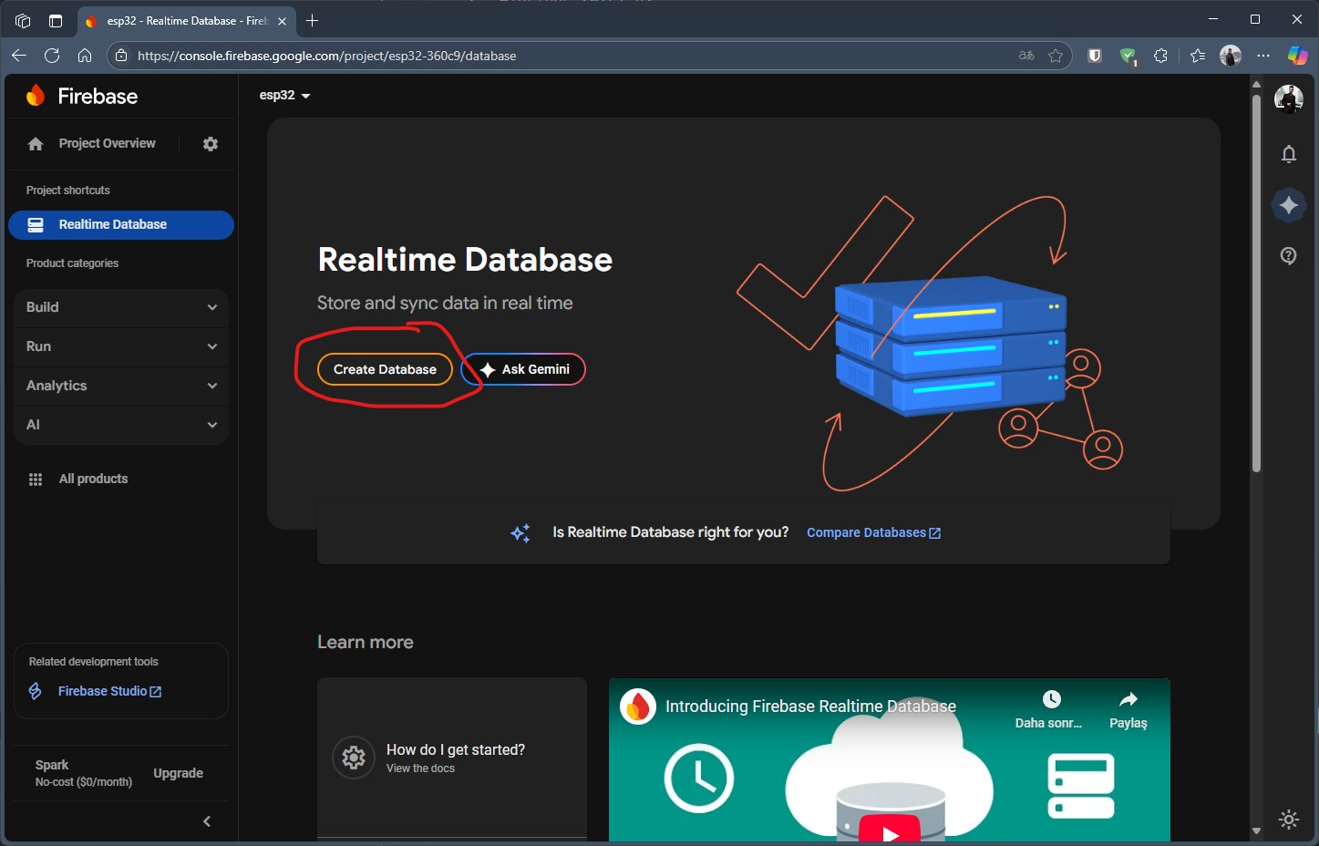The image size is (1319, 846).
Task: Reload the page with refresh icon
Action: tap(52, 56)
